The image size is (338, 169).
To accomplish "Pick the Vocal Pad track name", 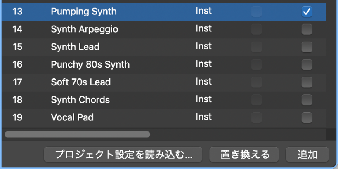I will pos(72,118).
